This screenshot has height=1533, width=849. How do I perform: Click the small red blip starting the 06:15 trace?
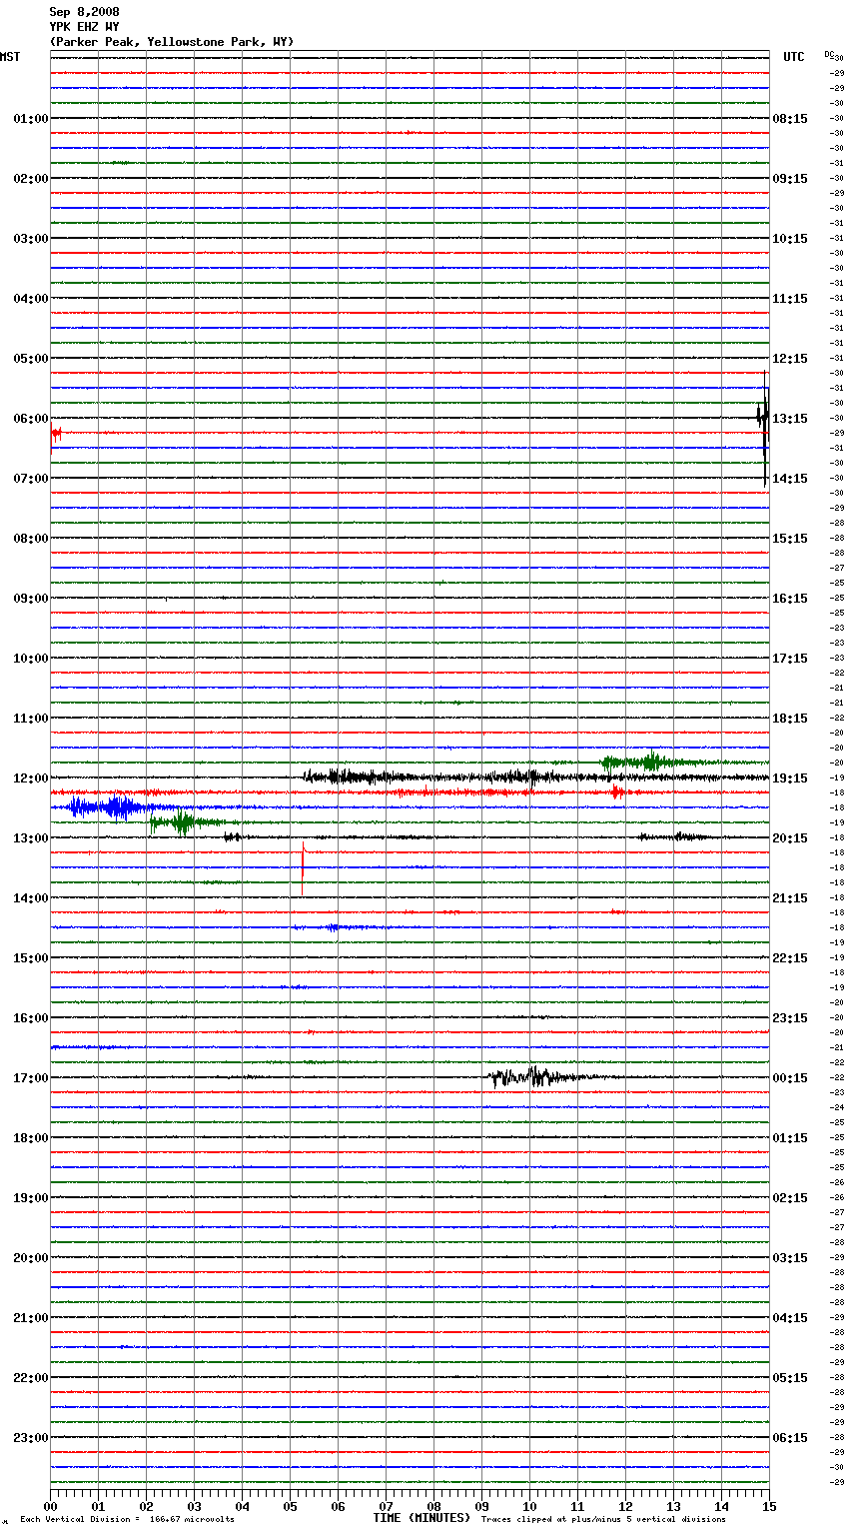[57, 434]
